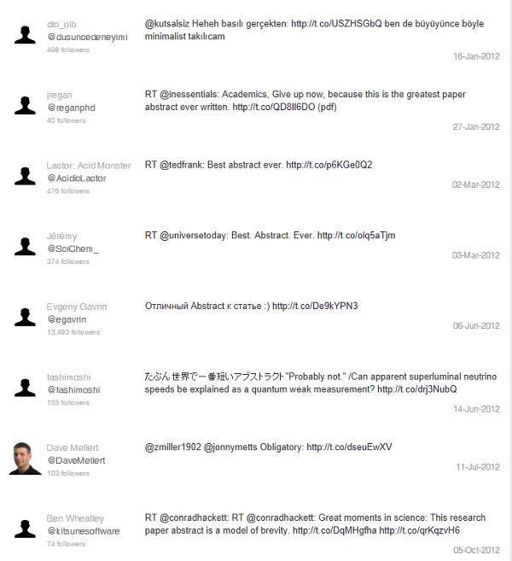512x561 pixels.
Task: Visit the @reganphd profile link
Action: click(72, 108)
